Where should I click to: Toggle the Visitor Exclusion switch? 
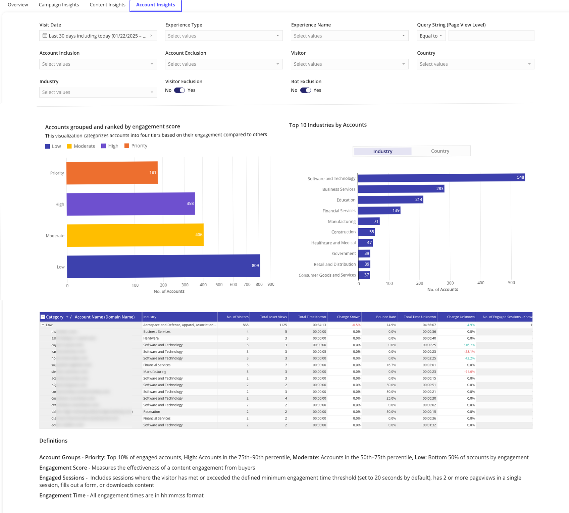click(179, 90)
